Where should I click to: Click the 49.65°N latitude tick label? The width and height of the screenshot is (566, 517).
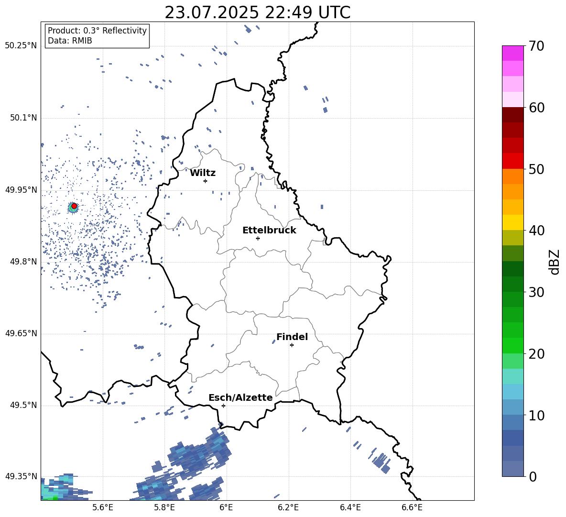click(21, 333)
